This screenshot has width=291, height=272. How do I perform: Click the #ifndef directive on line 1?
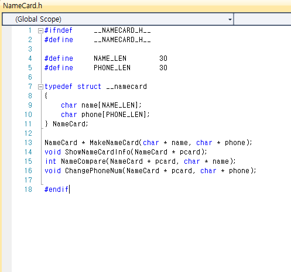59,30
